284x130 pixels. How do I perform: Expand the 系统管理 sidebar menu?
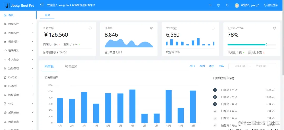[18, 113]
